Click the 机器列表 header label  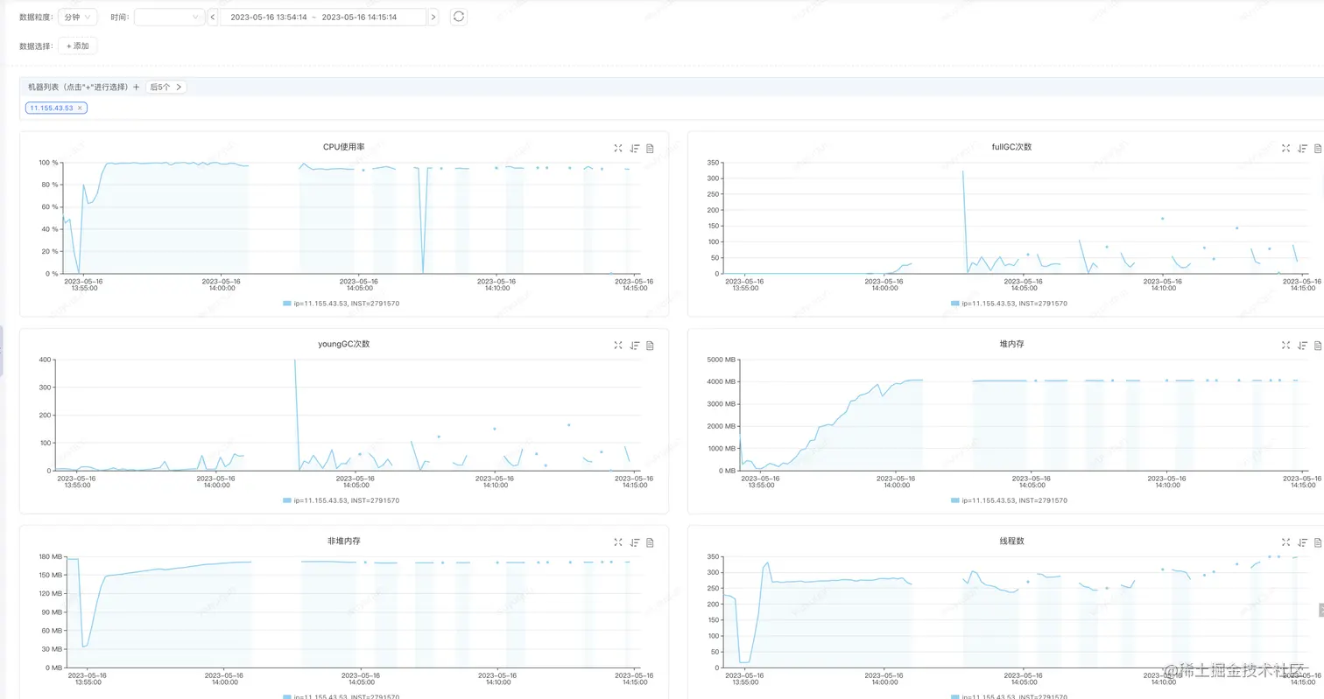point(79,87)
